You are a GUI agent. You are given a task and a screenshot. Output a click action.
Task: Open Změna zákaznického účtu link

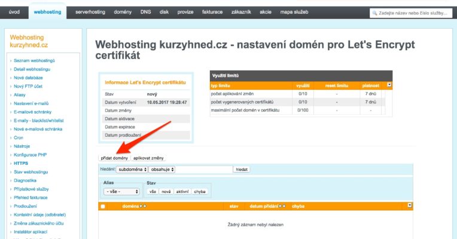39,223
